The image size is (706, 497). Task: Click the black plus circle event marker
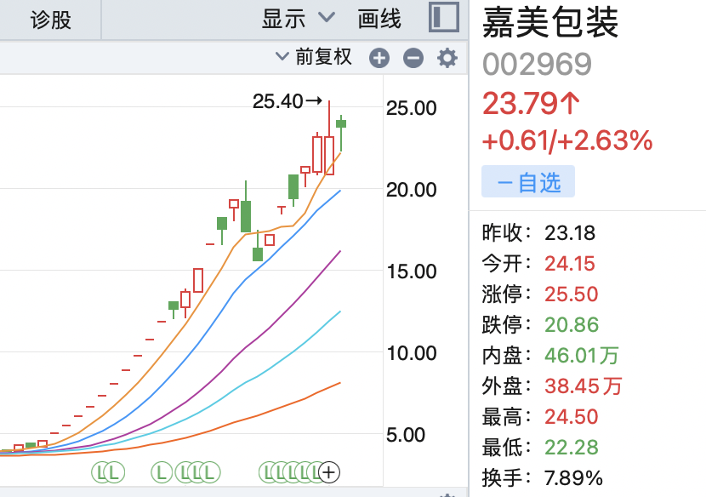pos(329,471)
